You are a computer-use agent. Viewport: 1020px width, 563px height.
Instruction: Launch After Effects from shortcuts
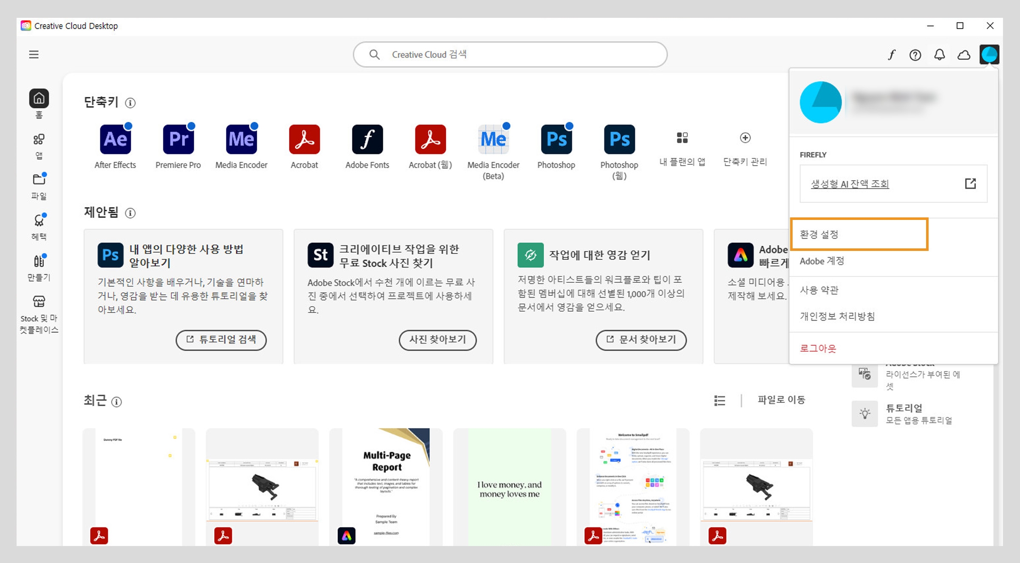(x=115, y=139)
